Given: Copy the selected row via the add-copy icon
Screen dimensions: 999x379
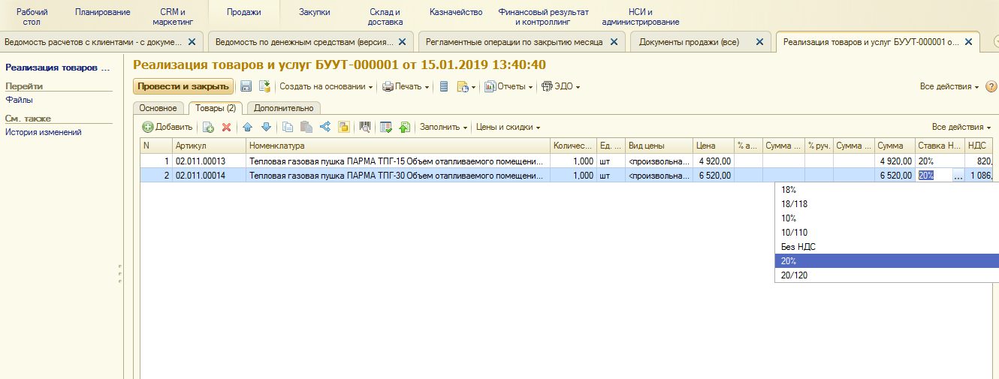Looking at the screenshot, I should pos(208,127).
